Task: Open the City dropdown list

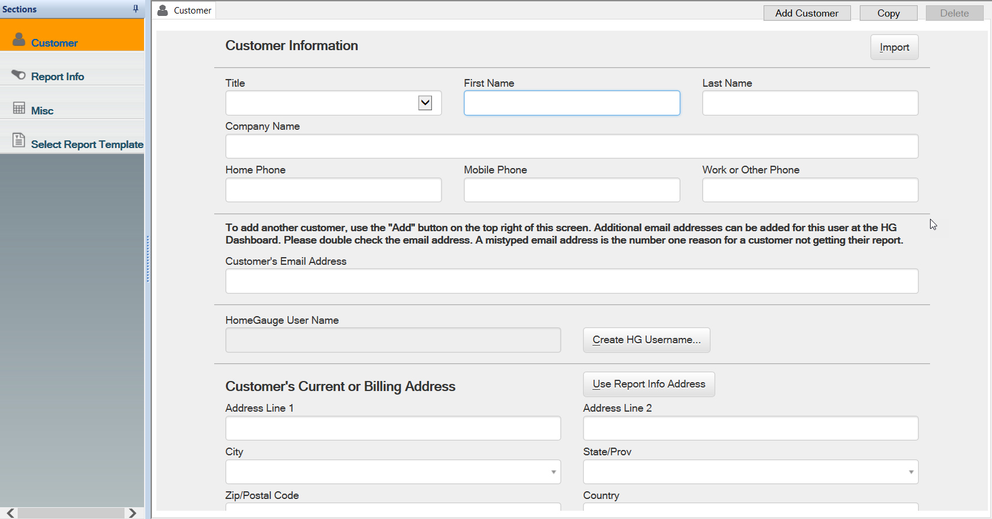Action: point(553,472)
